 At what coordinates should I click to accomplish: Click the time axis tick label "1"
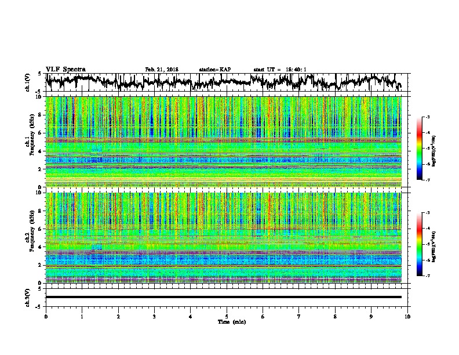82,317
